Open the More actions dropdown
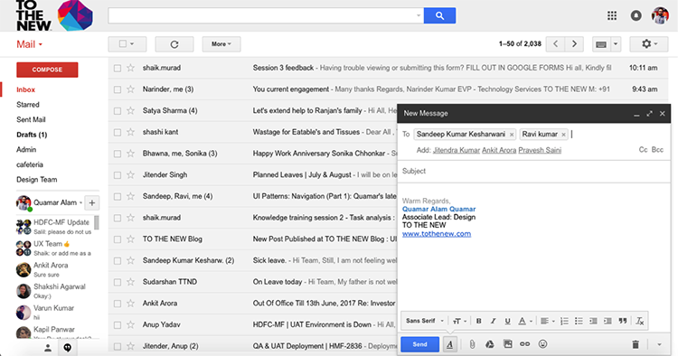 (x=221, y=44)
